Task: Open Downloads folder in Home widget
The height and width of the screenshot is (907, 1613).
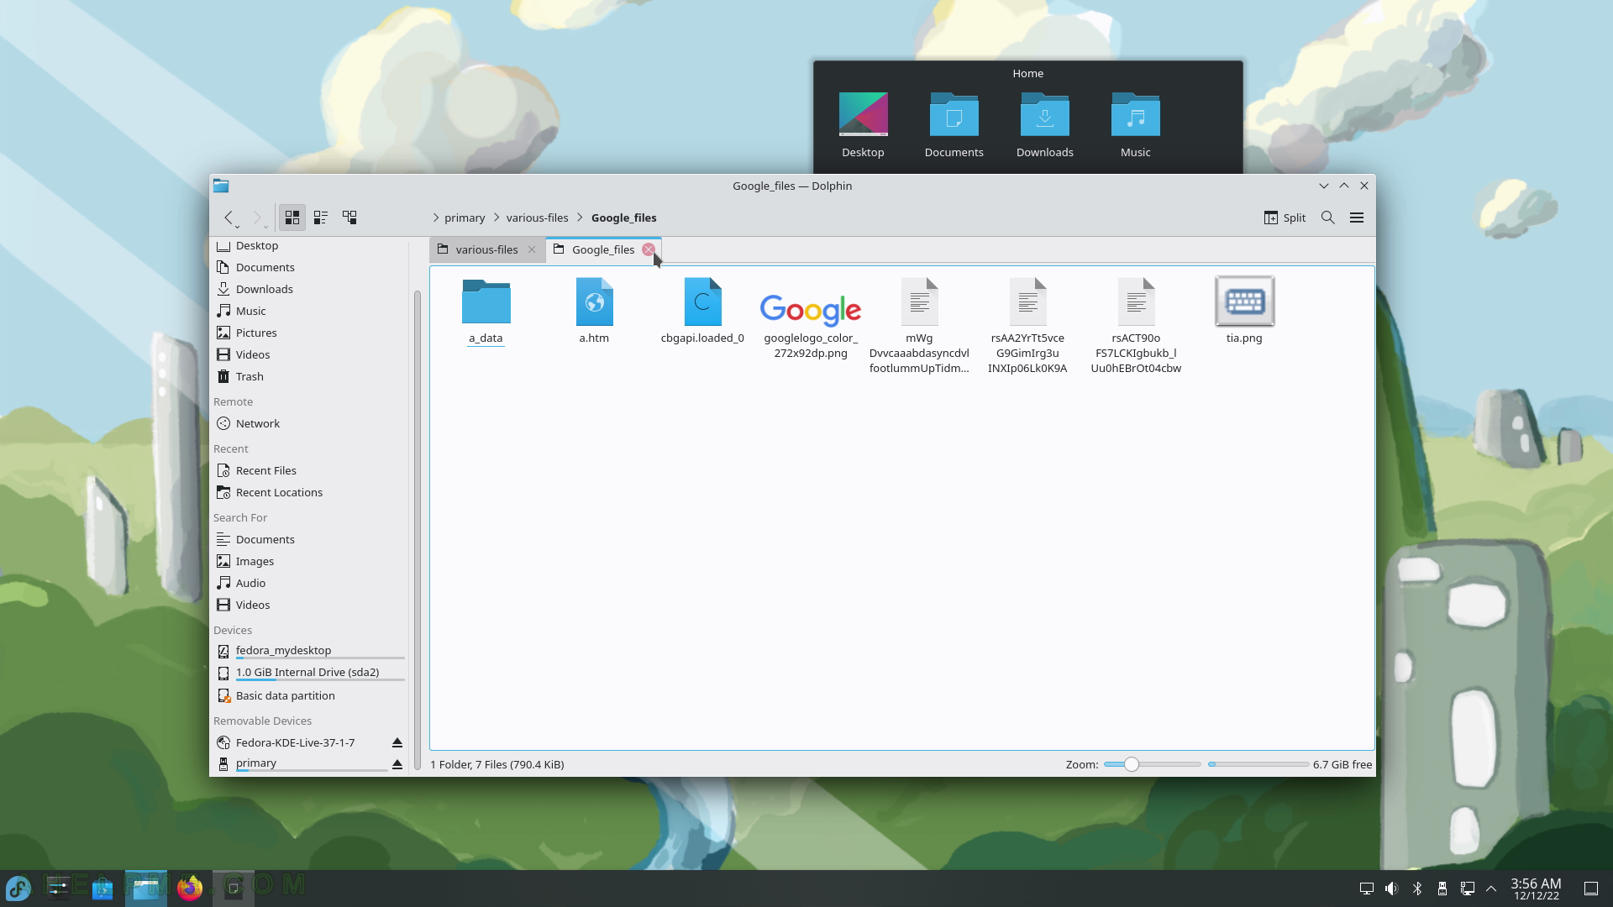Action: click(x=1044, y=124)
